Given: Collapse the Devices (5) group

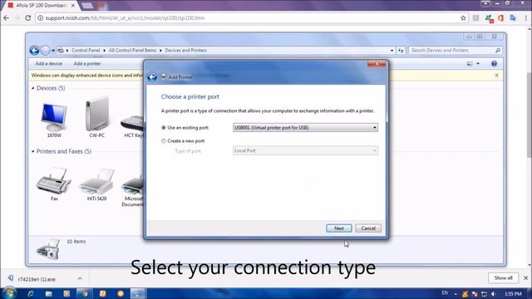Looking at the screenshot, I should tap(33, 88).
